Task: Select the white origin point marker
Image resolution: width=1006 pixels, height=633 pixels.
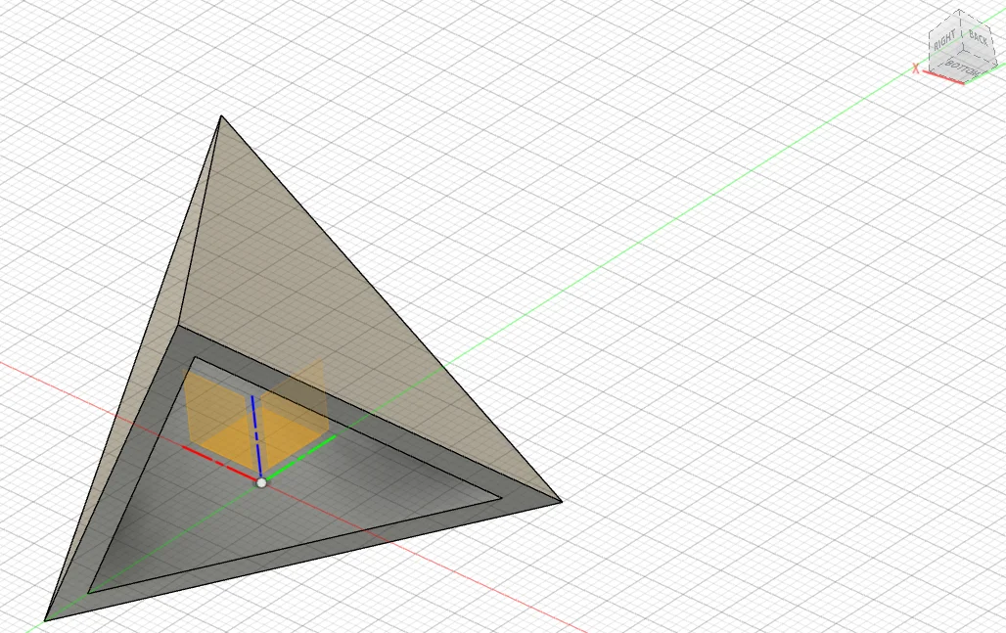Action: pos(261,482)
